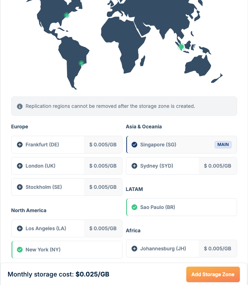248x285 pixels.
Task: Click the plus icon for Johannesburg (JH)
Action: tap(134, 249)
